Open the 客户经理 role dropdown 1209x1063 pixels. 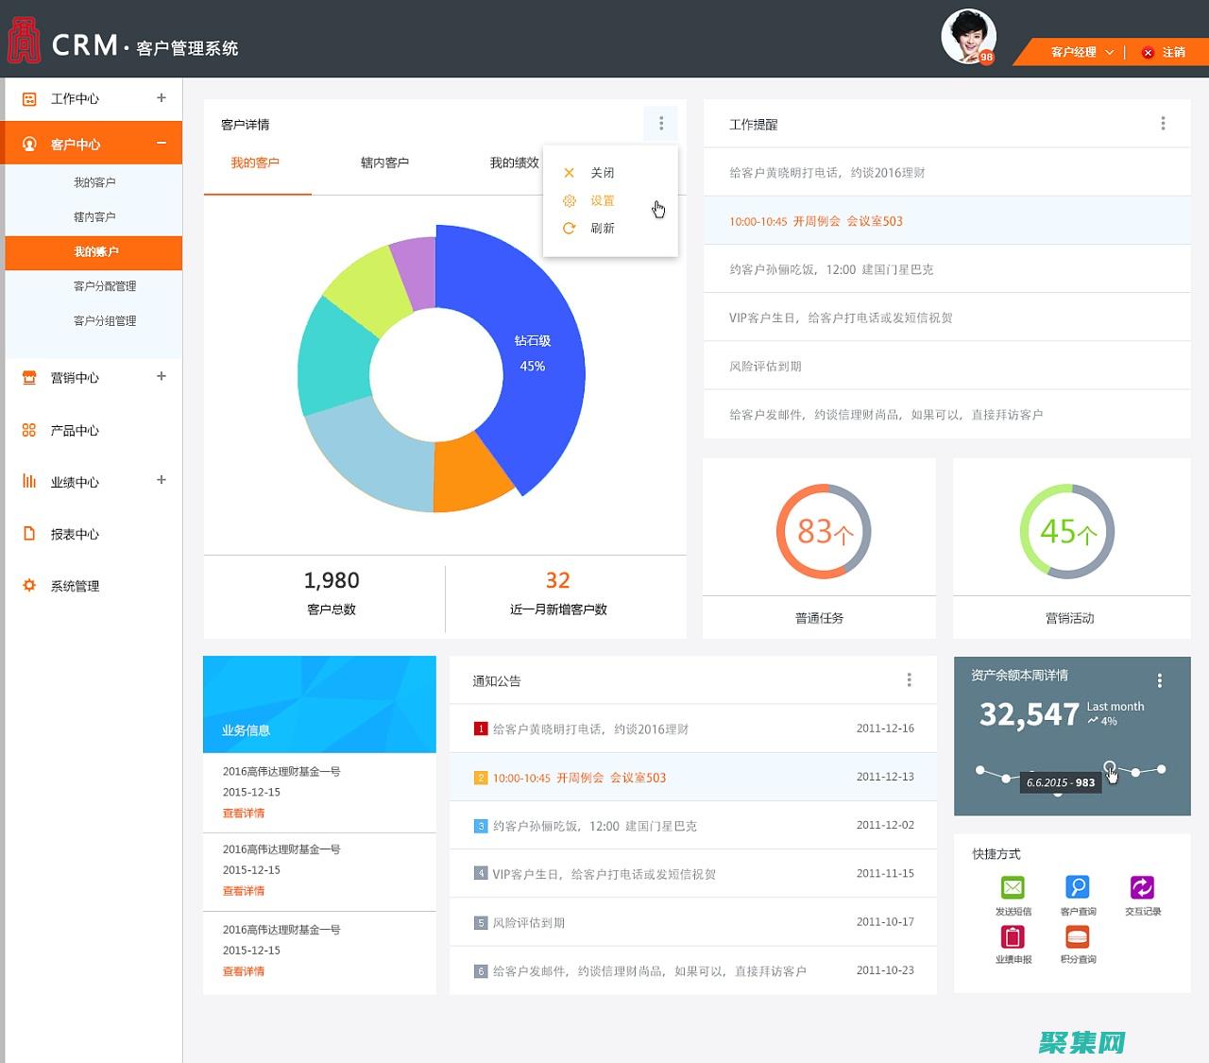tap(1079, 52)
